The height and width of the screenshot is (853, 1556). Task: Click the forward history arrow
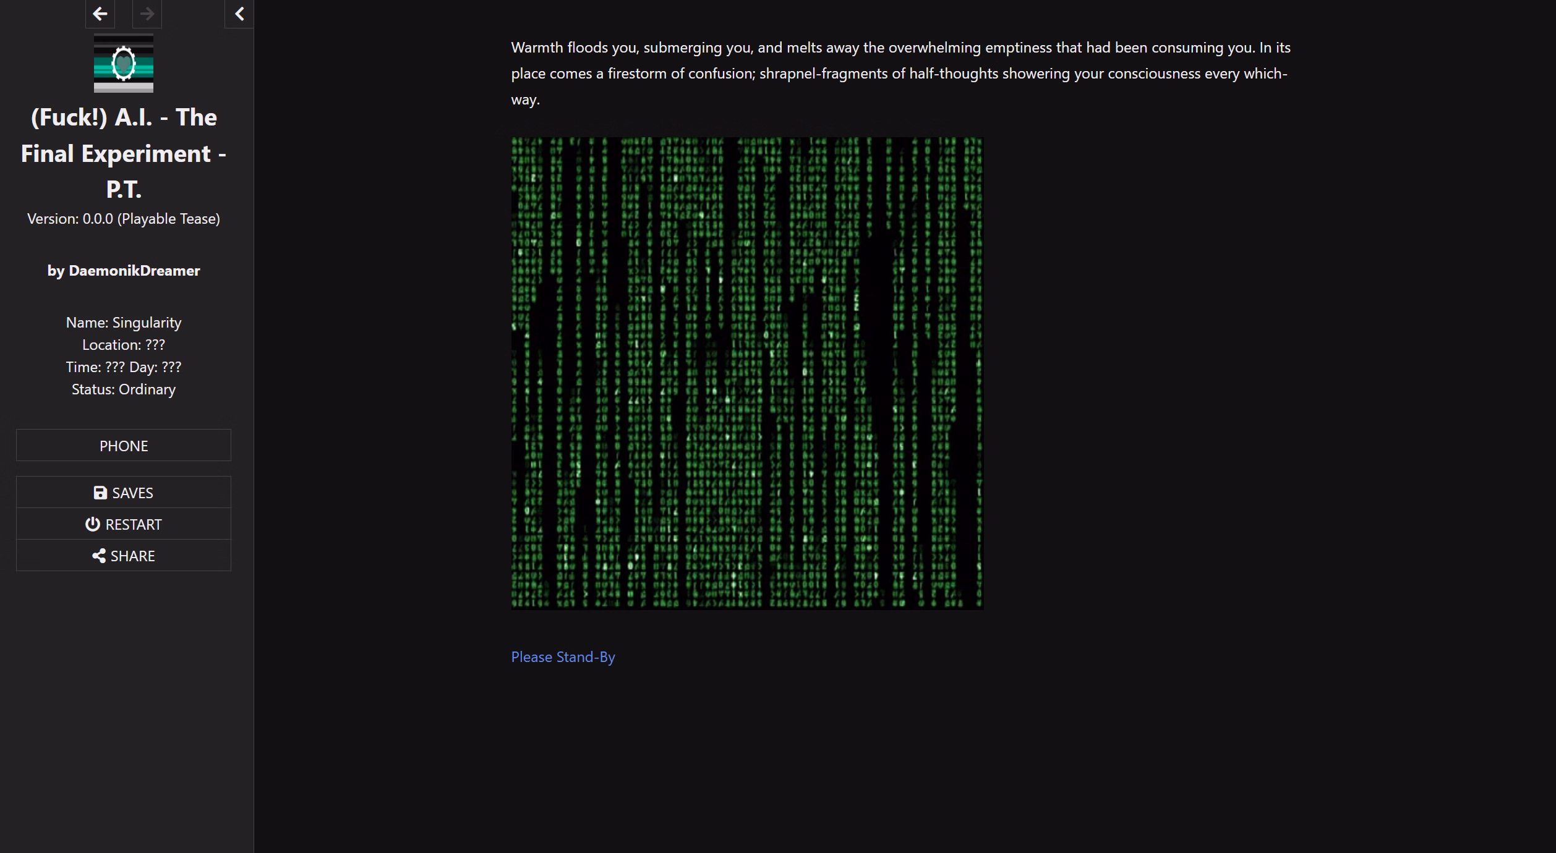(147, 14)
